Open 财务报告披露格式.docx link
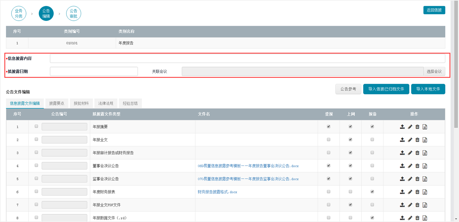459x222 pixels. (217, 192)
